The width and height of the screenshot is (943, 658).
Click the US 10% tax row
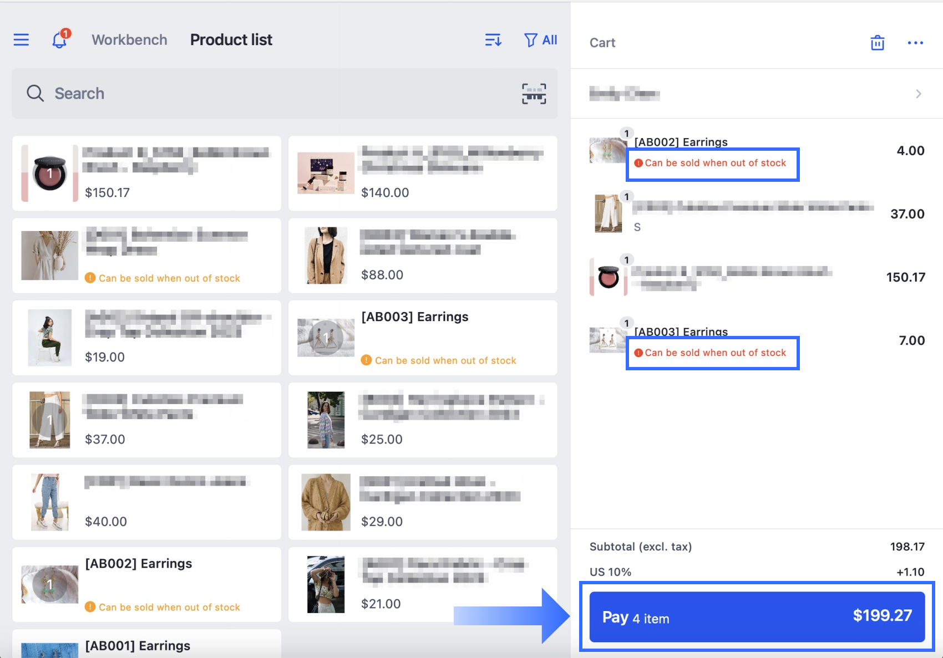coord(757,572)
